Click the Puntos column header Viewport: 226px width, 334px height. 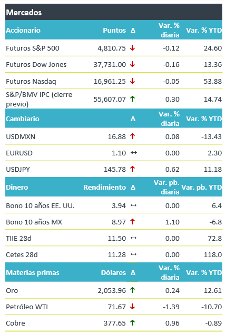[x=114, y=30]
